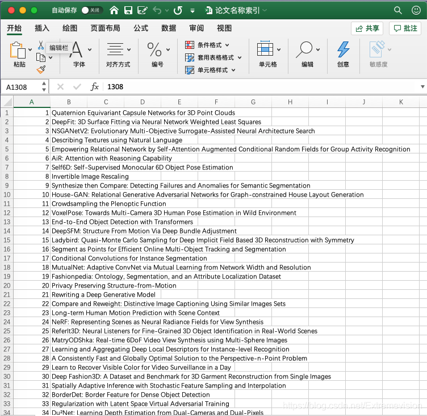
Task: Click the confirm checkmark in formula bar
Action: 77,87
